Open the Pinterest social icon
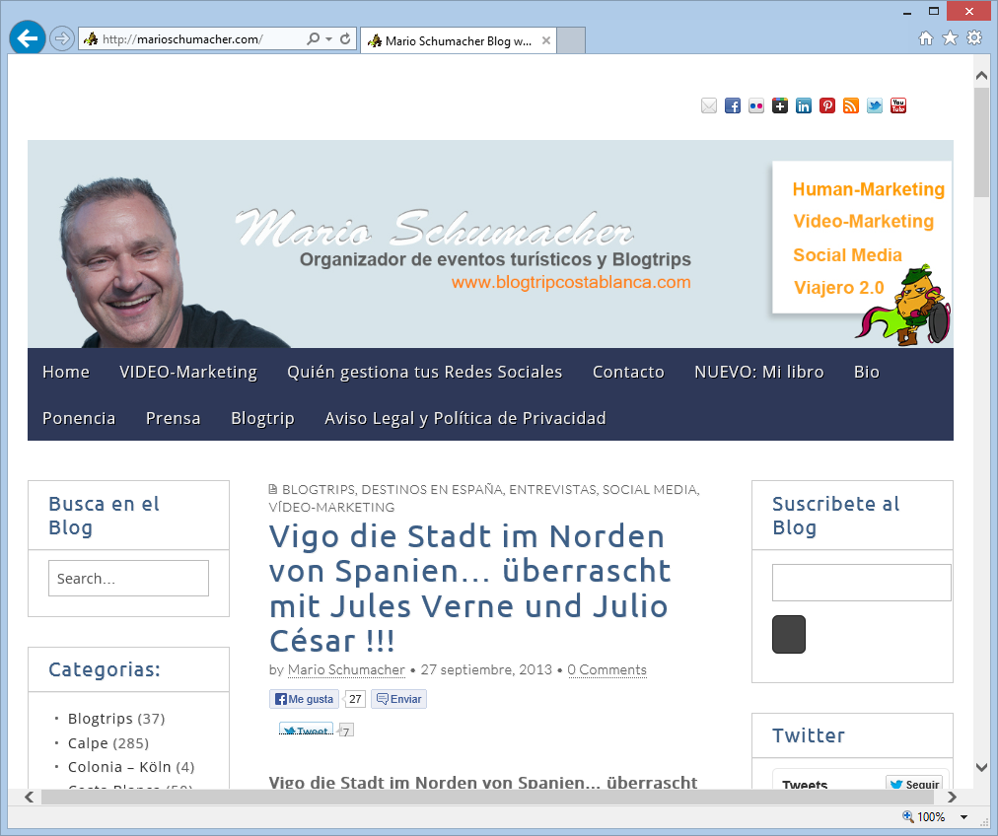The width and height of the screenshot is (998, 836). coord(827,105)
